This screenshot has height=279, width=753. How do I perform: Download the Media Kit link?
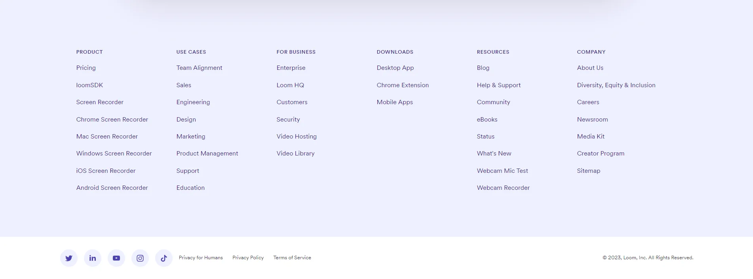pyautogui.click(x=591, y=137)
